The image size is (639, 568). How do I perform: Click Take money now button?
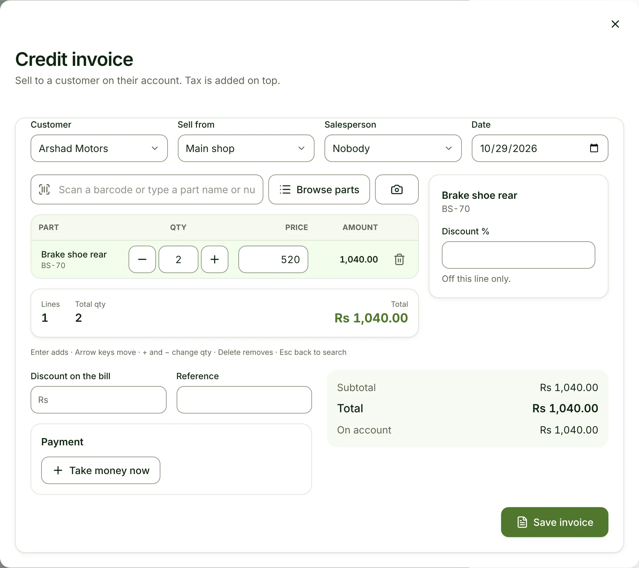point(101,470)
